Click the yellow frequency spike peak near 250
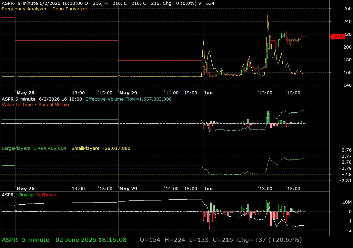 [268, 16]
